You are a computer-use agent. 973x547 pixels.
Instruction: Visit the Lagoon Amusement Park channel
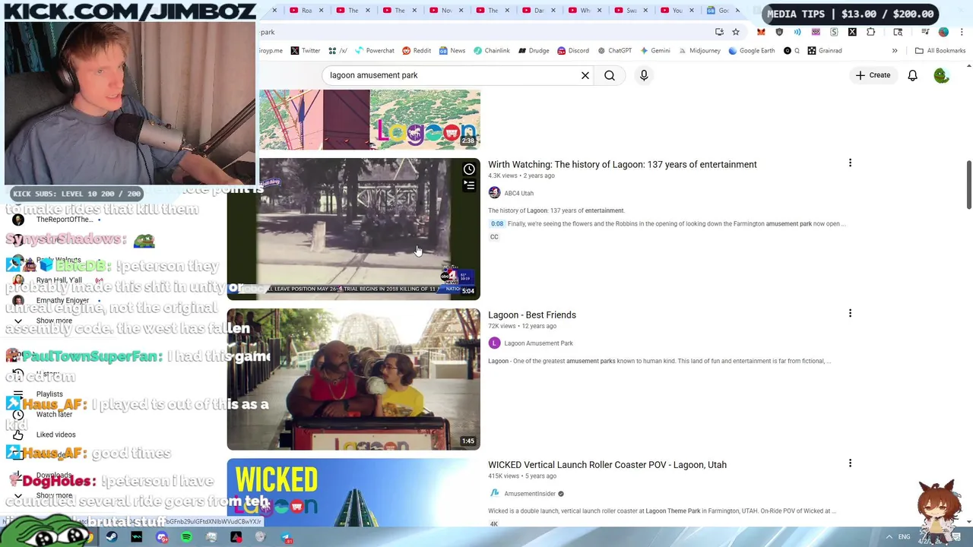tap(538, 343)
